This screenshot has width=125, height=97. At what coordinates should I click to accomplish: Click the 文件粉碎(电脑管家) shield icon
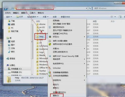[50, 76]
